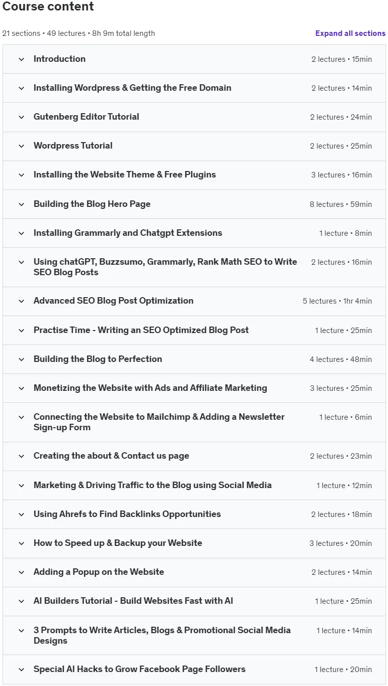Open AI Builders Tutorial section row

pyautogui.click(x=194, y=601)
